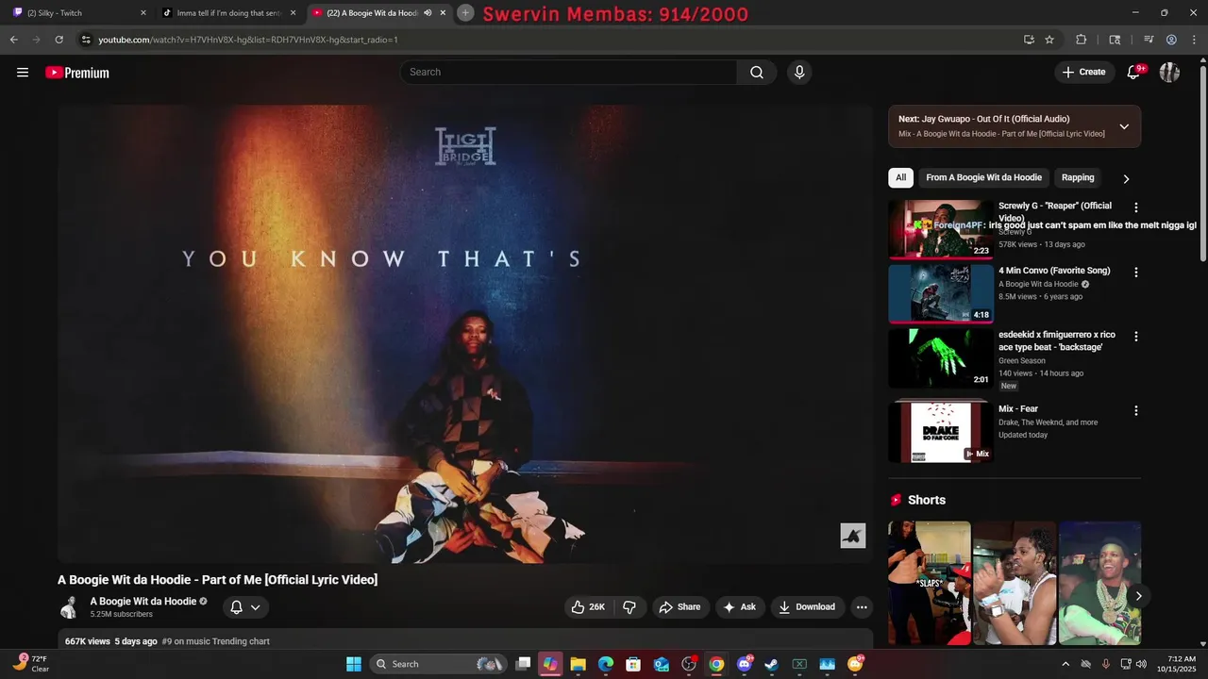Viewport: 1208px width, 679px height.
Task: Like the Part of Me video
Action: [588, 607]
